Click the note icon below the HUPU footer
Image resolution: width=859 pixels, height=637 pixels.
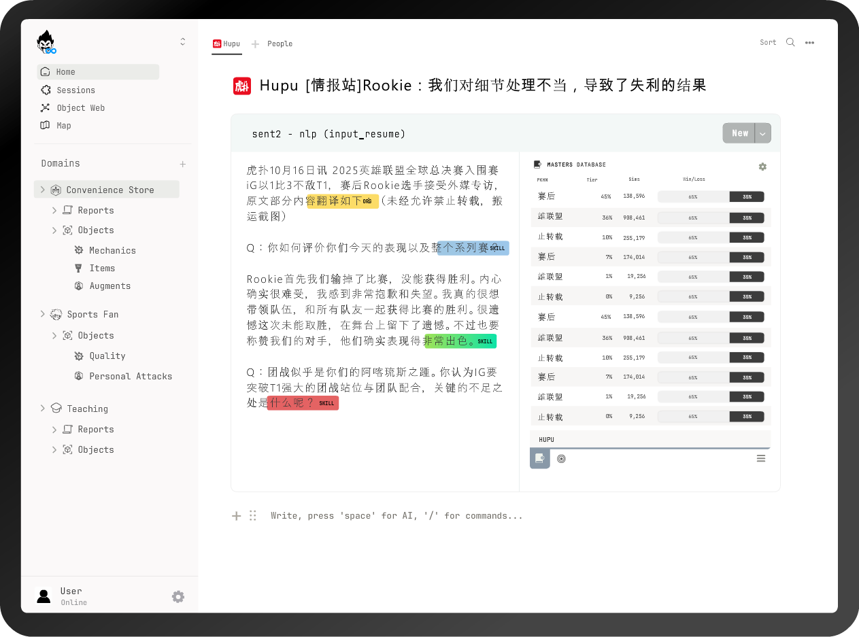[539, 458]
